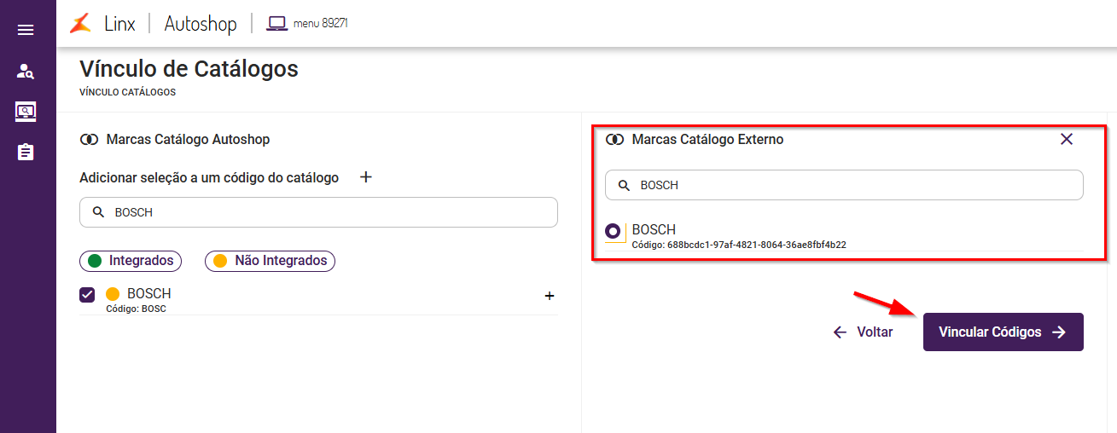Open the hamburger menu in the sidebar
The width and height of the screenshot is (1117, 433).
[x=26, y=30]
